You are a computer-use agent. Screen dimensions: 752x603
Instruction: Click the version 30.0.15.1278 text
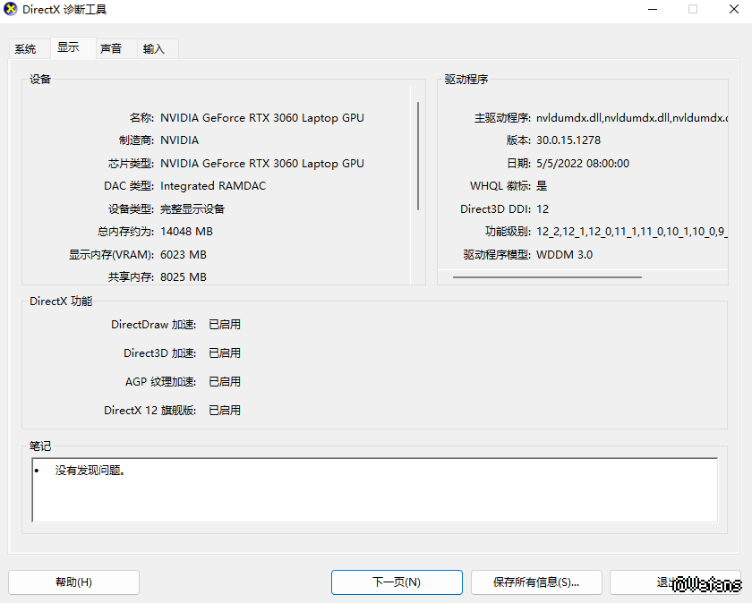tap(568, 140)
